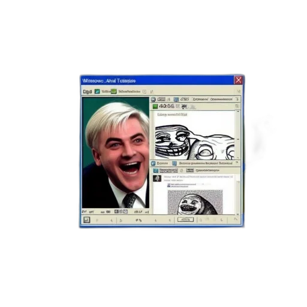Image resolution: width=307 pixels, height=307 pixels.
Task: Click the outlined button in the bottom toolbar
Action: tap(185, 219)
